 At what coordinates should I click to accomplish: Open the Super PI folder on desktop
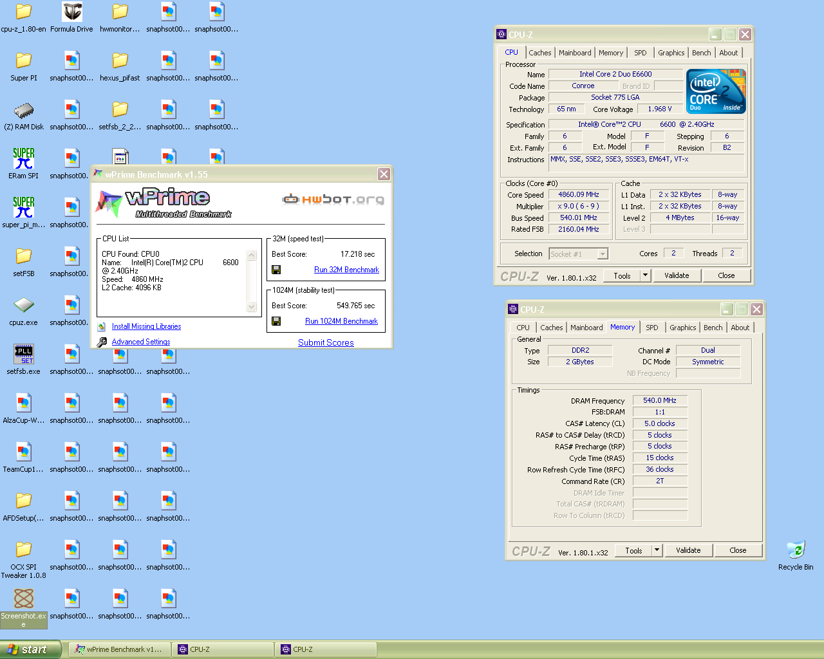(x=24, y=60)
